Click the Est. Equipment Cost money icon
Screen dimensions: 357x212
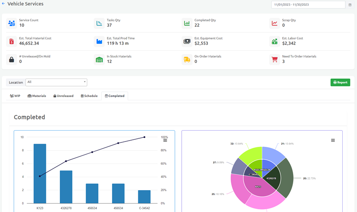(187, 42)
